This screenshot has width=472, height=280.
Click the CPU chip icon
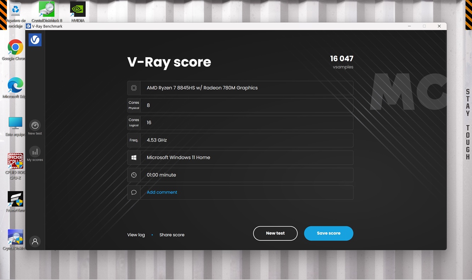point(134,88)
